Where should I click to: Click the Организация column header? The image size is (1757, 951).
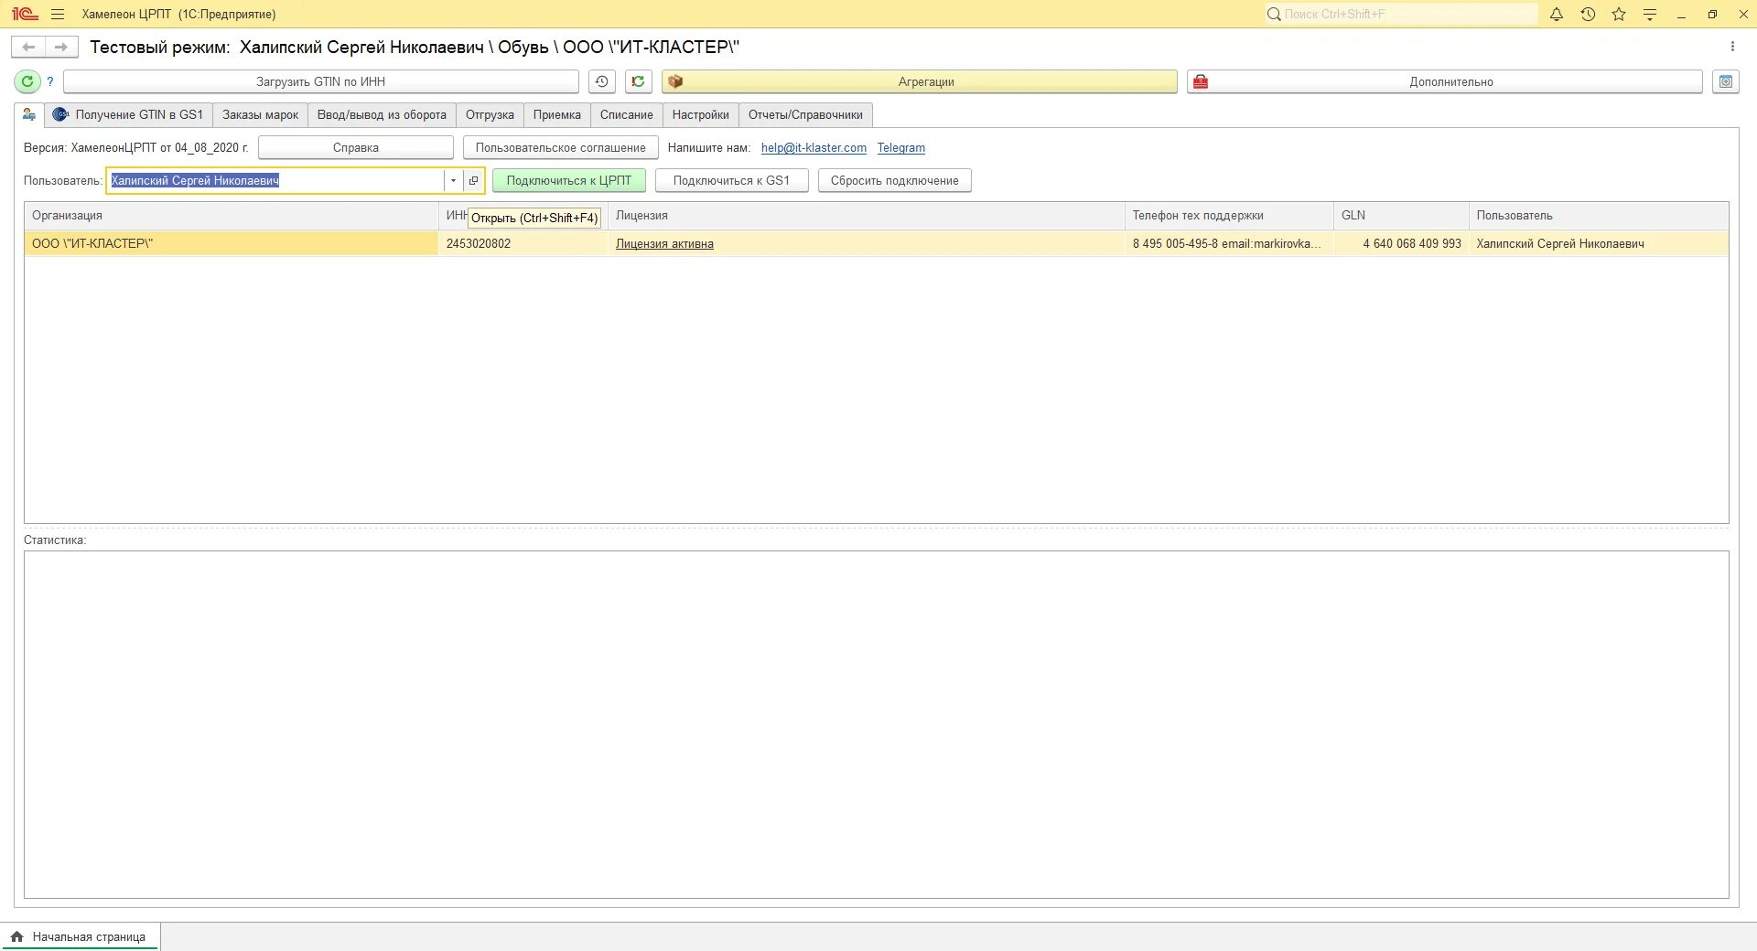pyautogui.click(x=232, y=216)
